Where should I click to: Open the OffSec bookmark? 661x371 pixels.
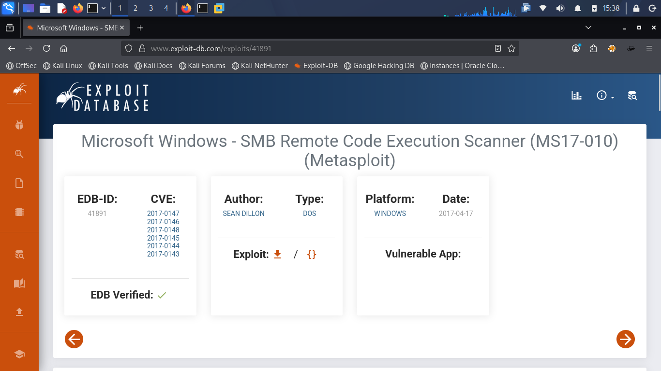tap(21, 66)
